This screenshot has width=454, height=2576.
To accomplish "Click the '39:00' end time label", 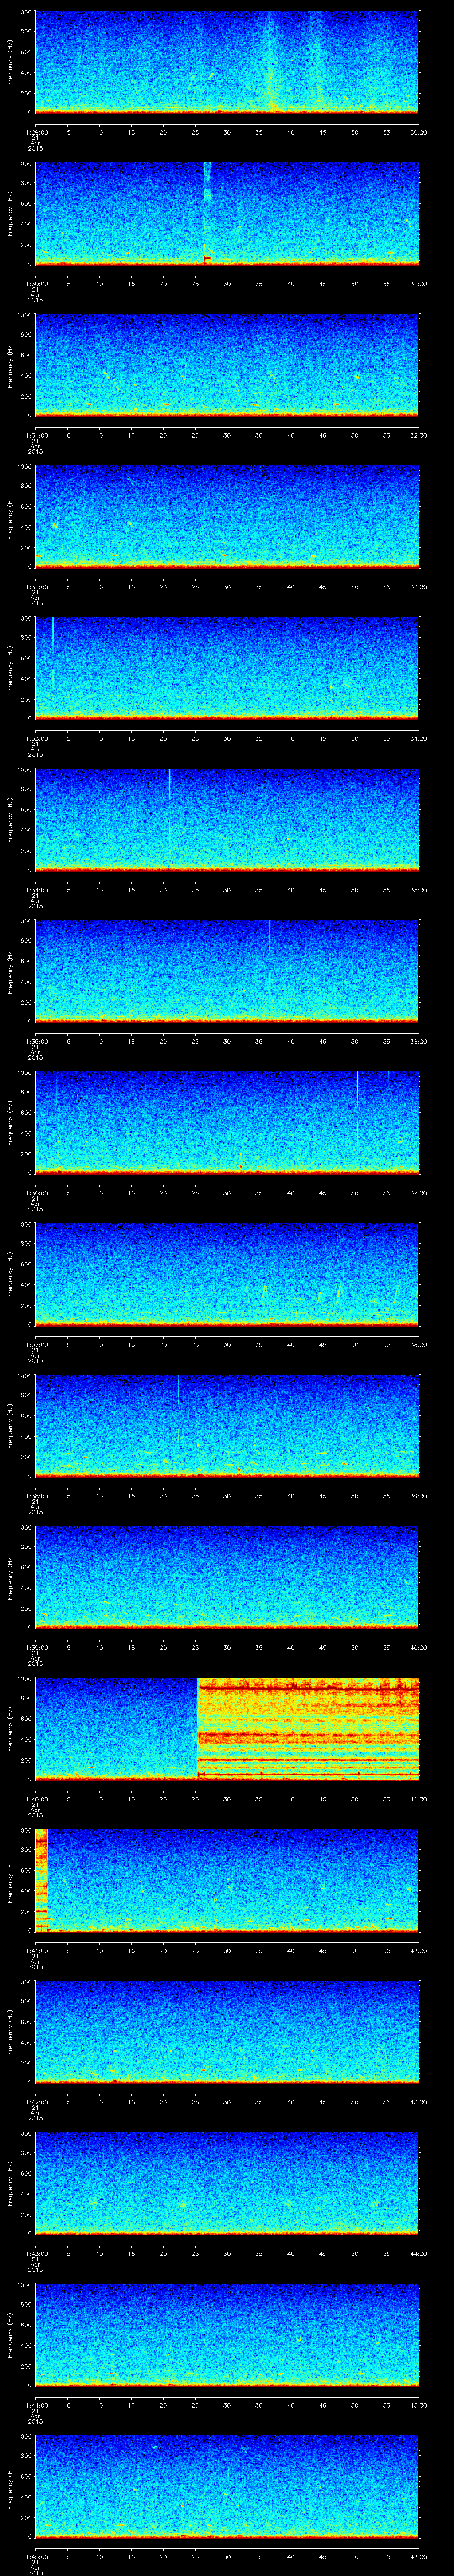I will click(x=418, y=1496).
